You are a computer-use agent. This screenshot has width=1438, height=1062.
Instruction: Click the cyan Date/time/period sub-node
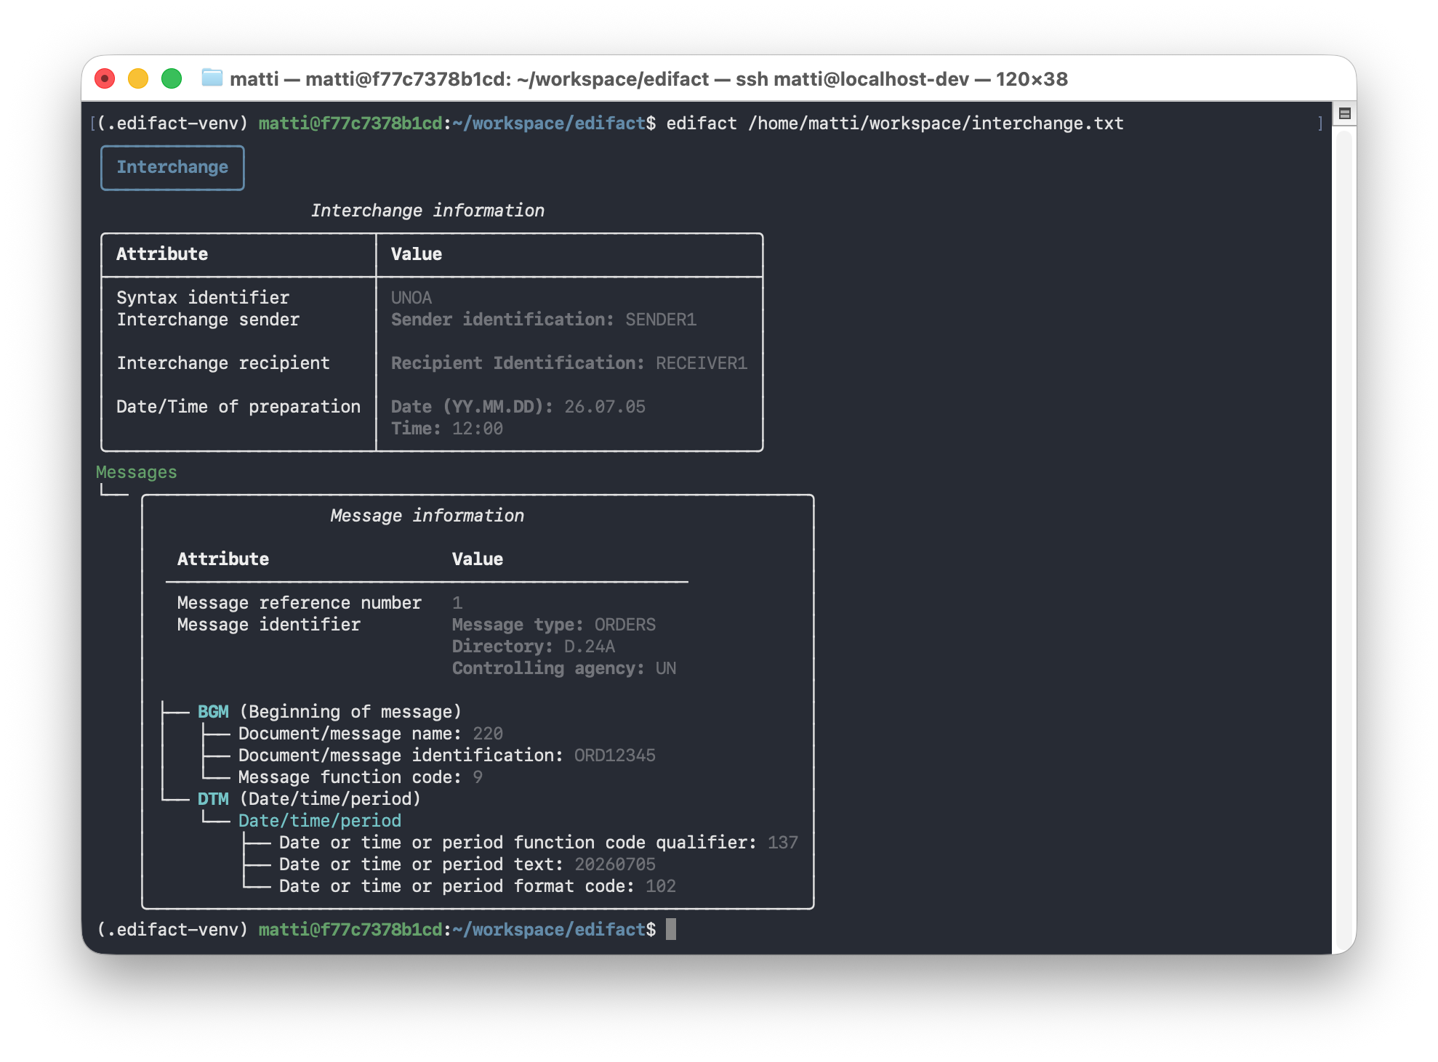pos(320,821)
